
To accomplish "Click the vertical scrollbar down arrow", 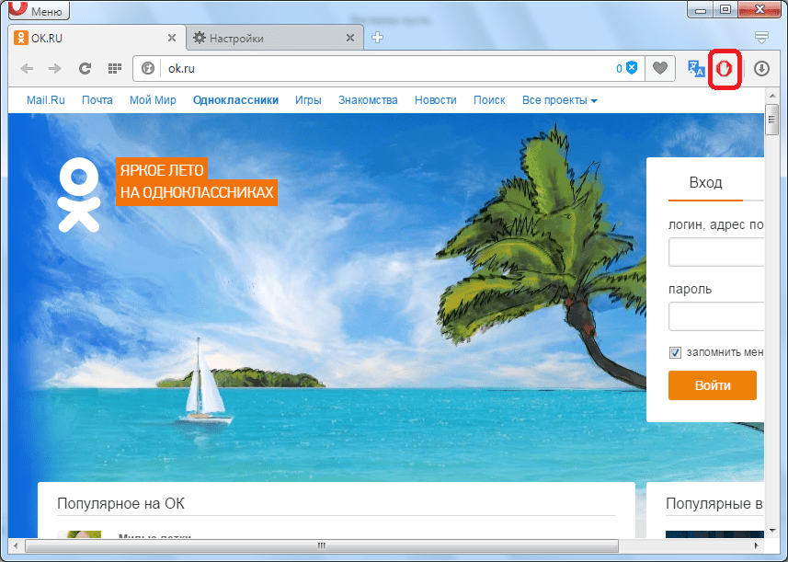I will tap(772, 531).
